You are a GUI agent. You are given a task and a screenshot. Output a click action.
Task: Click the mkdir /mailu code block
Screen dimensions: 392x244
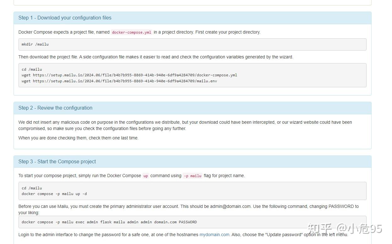coord(35,44)
